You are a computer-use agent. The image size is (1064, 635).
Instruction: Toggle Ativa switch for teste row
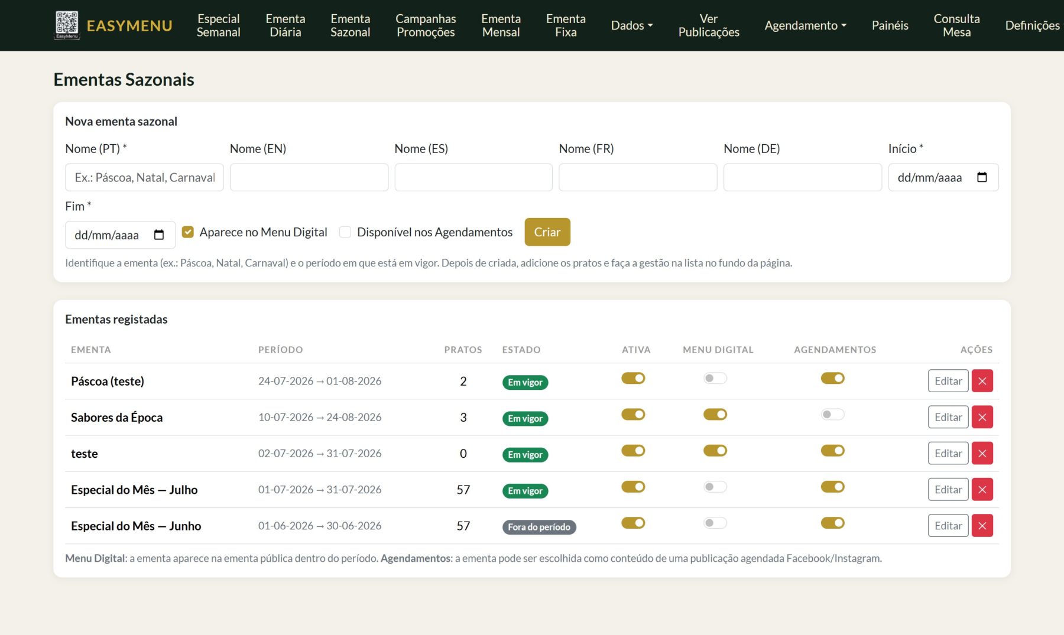click(633, 451)
